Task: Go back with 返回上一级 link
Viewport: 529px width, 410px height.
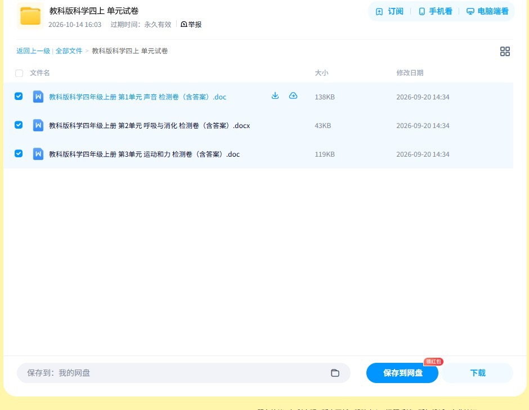Action: (x=33, y=51)
